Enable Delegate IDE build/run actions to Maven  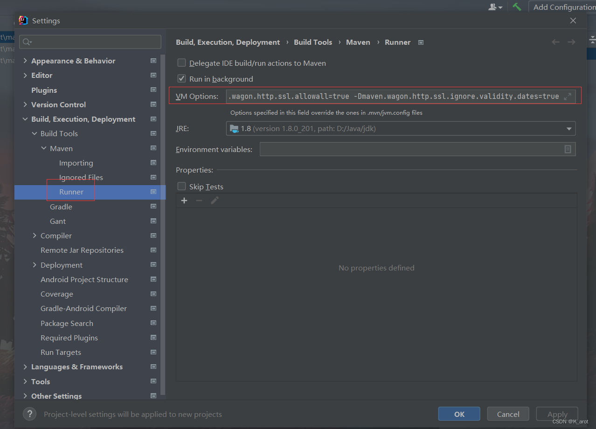pos(181,63)
